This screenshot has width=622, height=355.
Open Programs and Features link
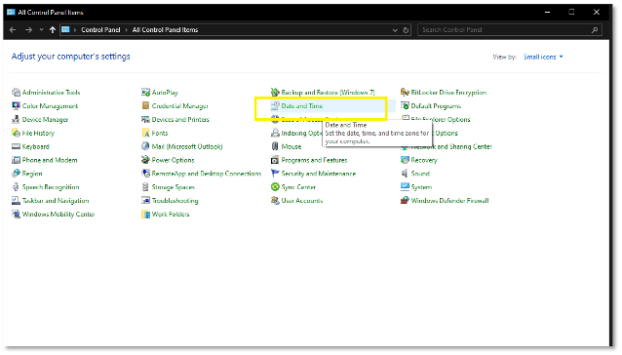click(314, 160)
